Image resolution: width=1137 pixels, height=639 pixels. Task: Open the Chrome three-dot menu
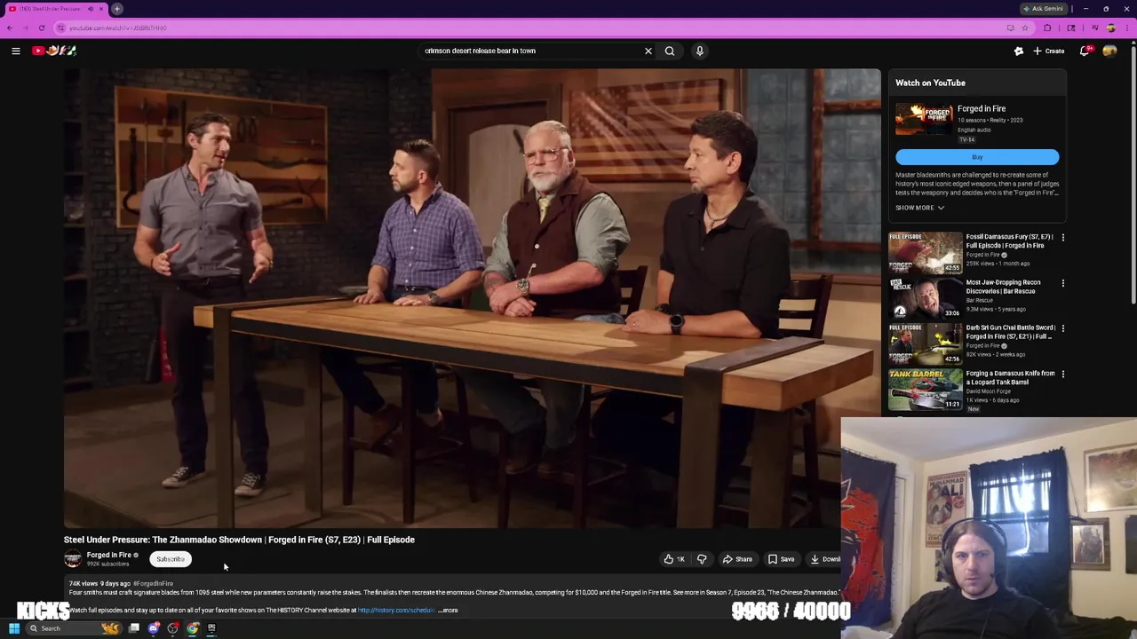(1127, 28)
